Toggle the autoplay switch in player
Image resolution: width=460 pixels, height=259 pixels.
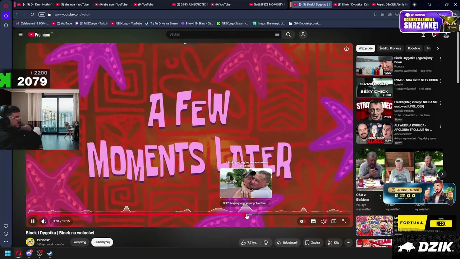302,221
